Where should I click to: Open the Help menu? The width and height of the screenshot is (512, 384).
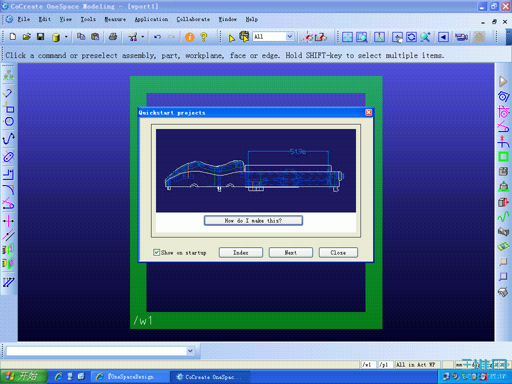pyautogui.click(x=251, y=19)
